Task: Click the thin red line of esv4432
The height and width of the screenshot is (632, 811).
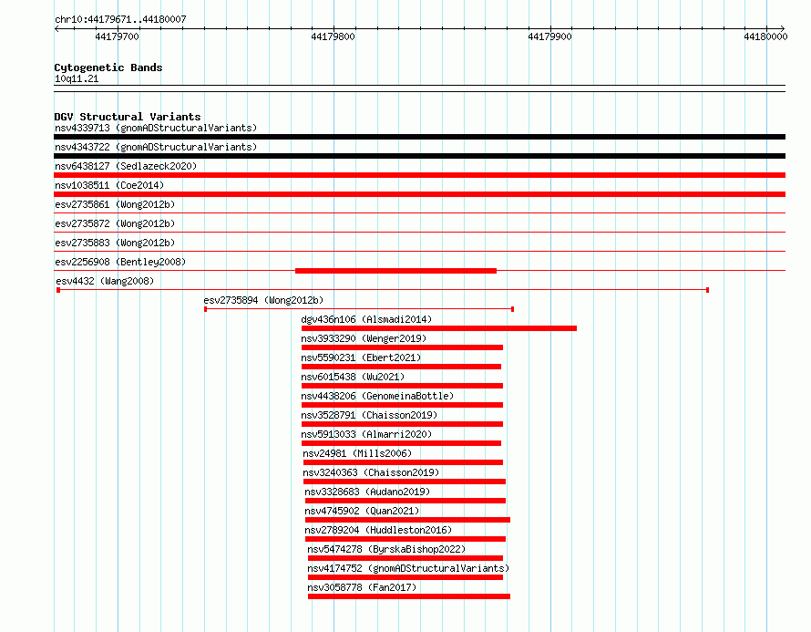Action: coord(383,290)
